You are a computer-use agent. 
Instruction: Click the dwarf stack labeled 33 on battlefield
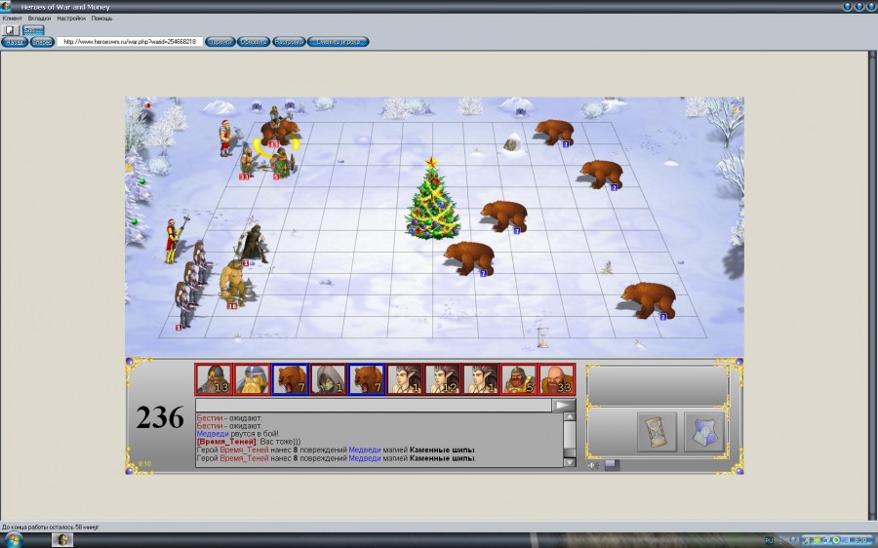click(x=247, y=161)
